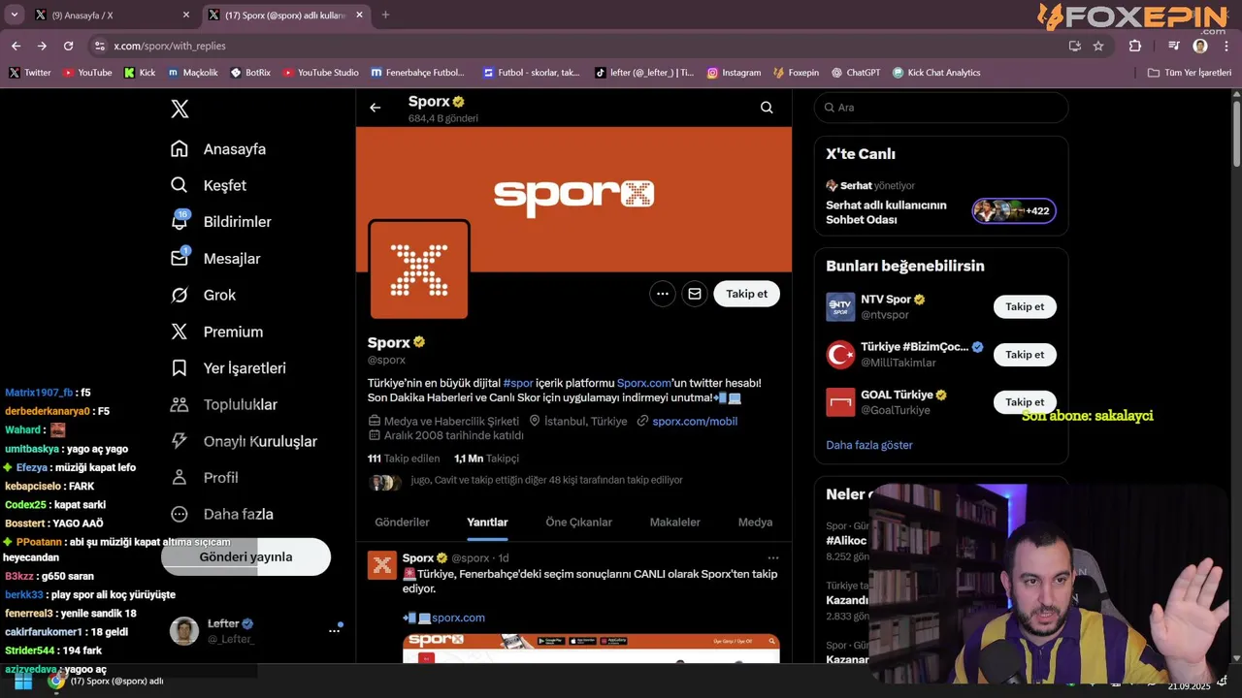Open account menu dots next to Lefter
Screen dimensions: 1242x698
[x=334, y=631]
